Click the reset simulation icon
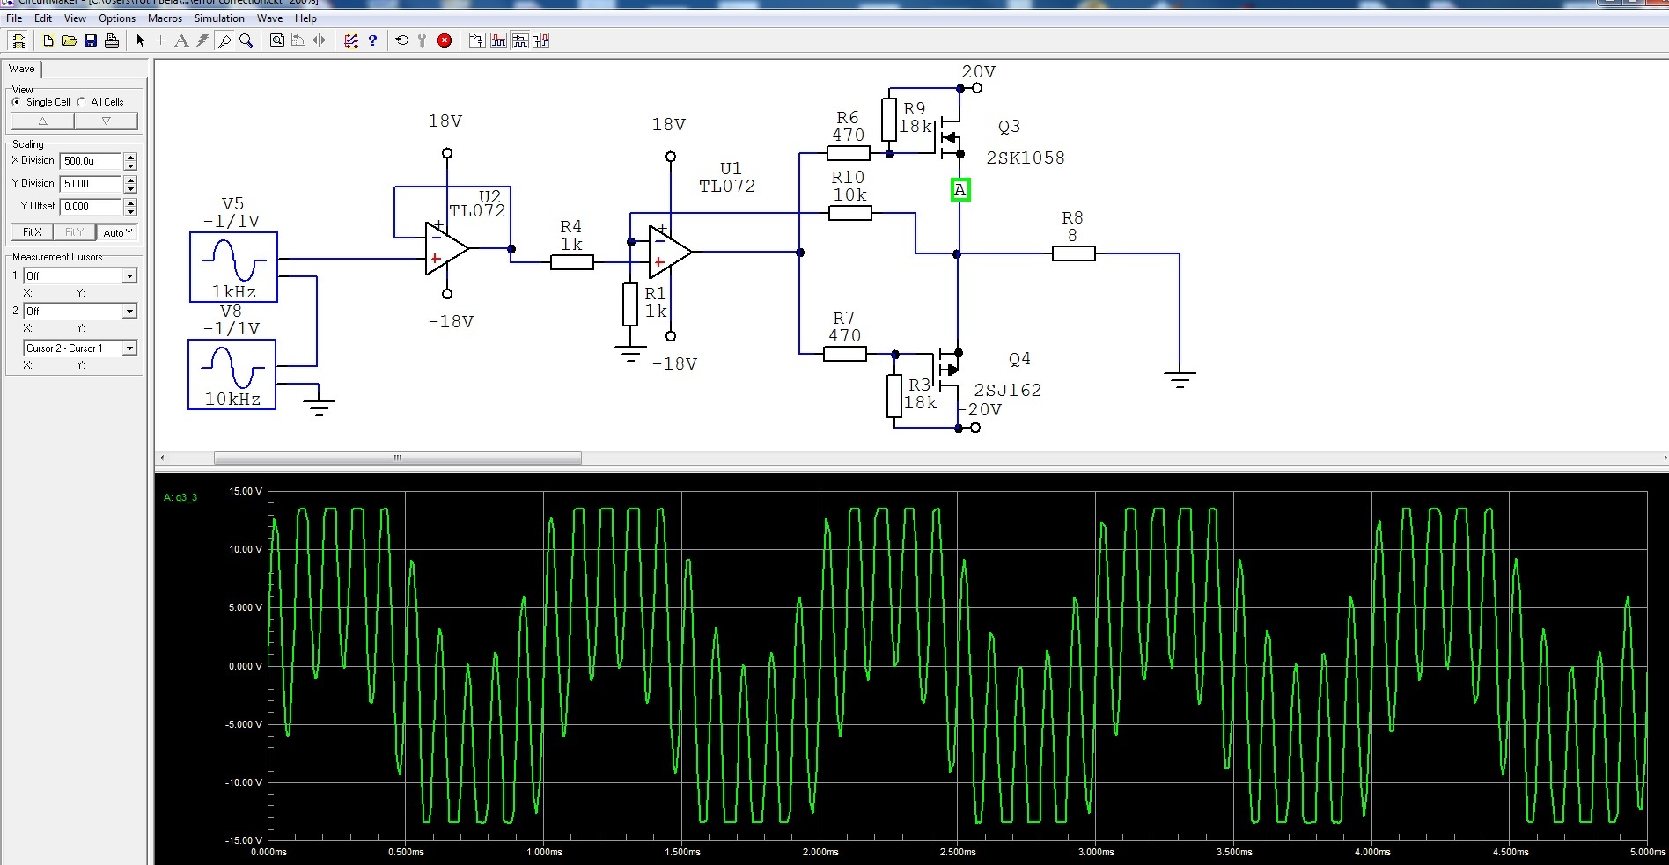This screenshot has width=1669, height=865. point(402,40)
